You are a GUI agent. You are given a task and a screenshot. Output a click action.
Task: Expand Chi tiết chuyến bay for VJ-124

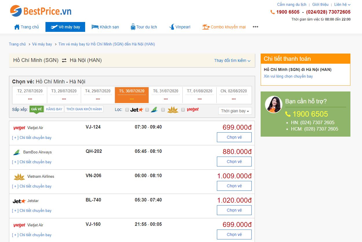pos(32,137)
